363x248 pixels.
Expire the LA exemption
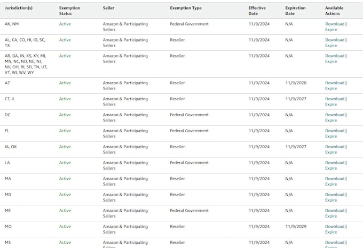pos(331,168)
